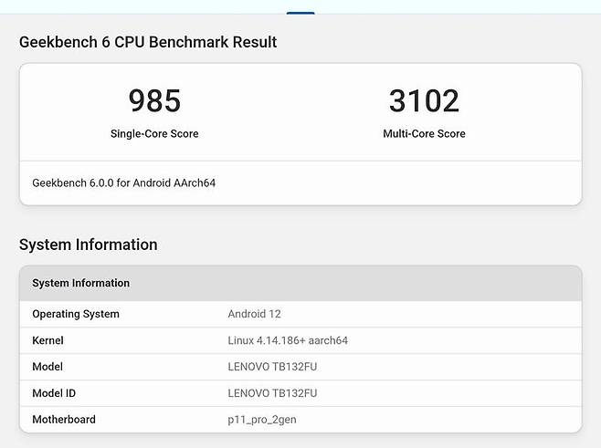Screen dimensions: 601x448
Task: Click the Kernel row label
Action: (x=47, y=340)
